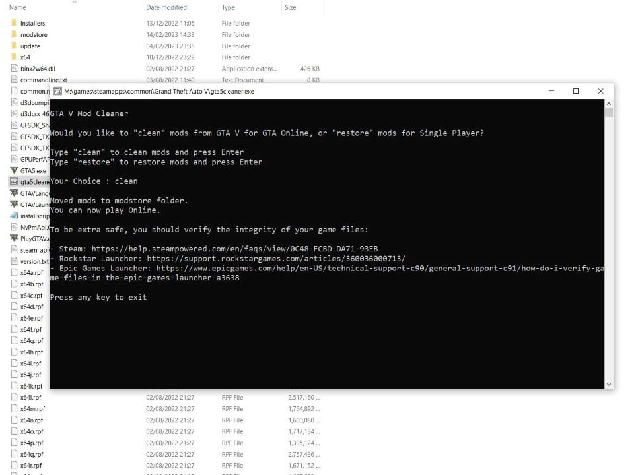
Task: Click the GPUPerfAPI file icon
Action: click(x=14, y=159)
